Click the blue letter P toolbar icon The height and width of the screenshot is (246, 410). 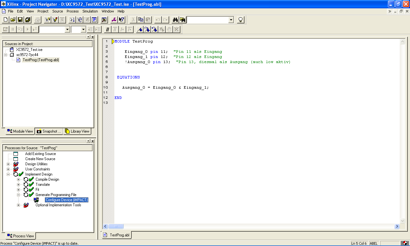tap(94, 20)
